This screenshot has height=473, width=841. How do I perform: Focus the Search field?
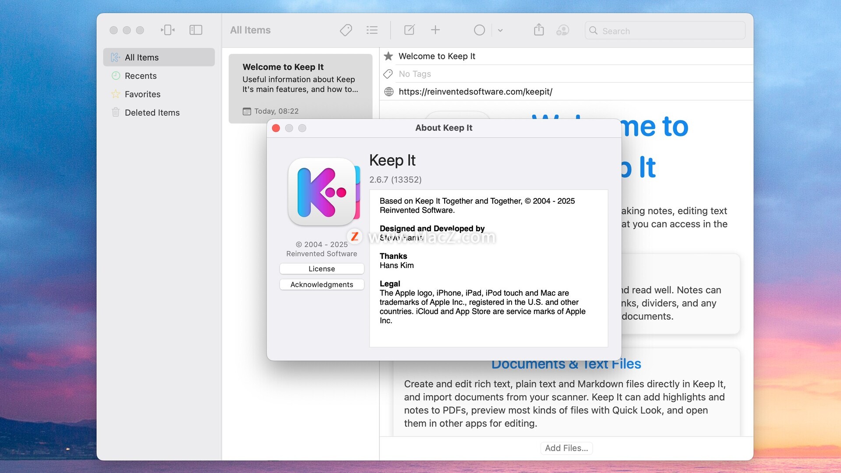click(665, 31)
